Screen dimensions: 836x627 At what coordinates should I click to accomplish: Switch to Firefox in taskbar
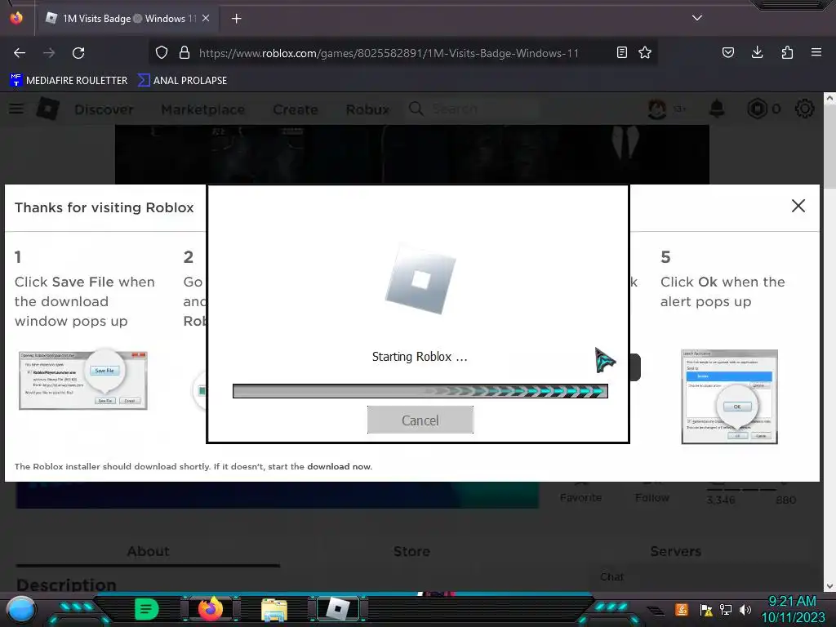point(211,608)
